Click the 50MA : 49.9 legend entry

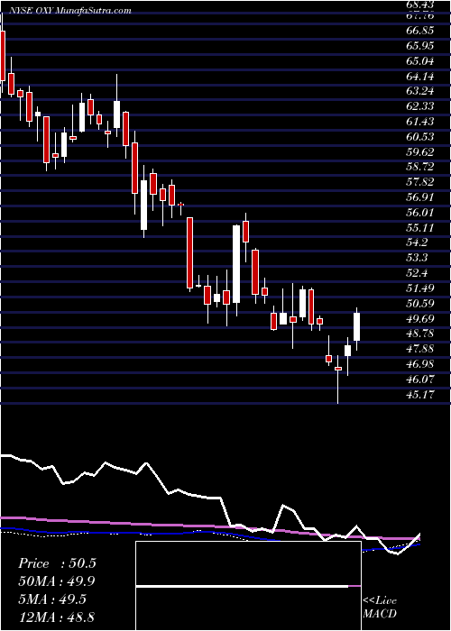(x=57, y=581)
